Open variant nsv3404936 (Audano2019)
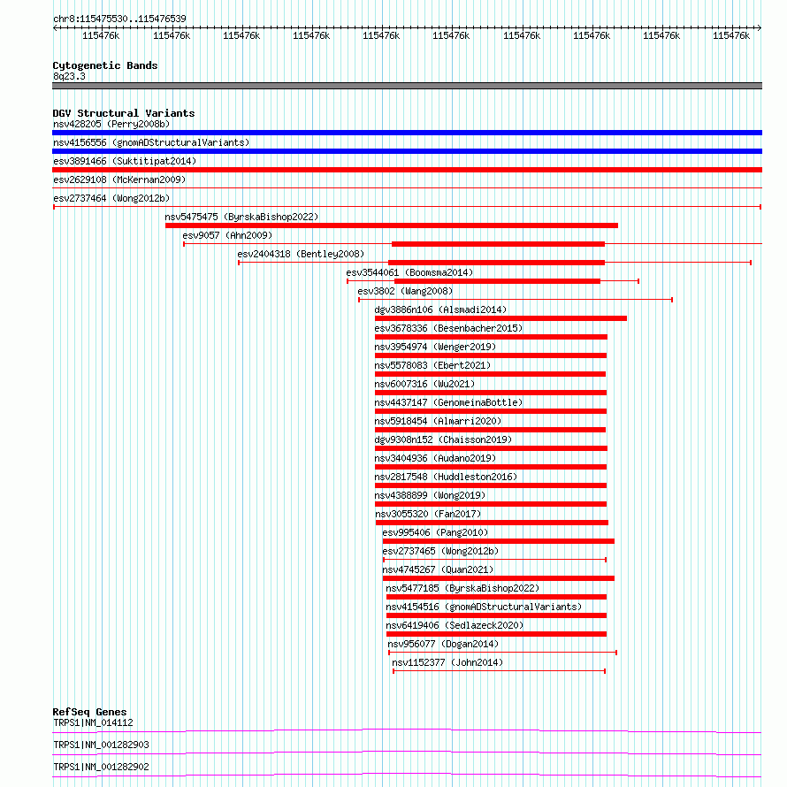The height and width of the screenshot is (787, 787). [435, 458]
